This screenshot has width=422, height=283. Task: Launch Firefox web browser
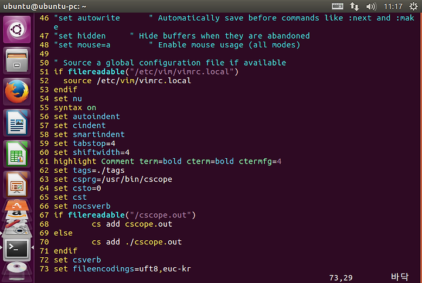tap(16, 92)
